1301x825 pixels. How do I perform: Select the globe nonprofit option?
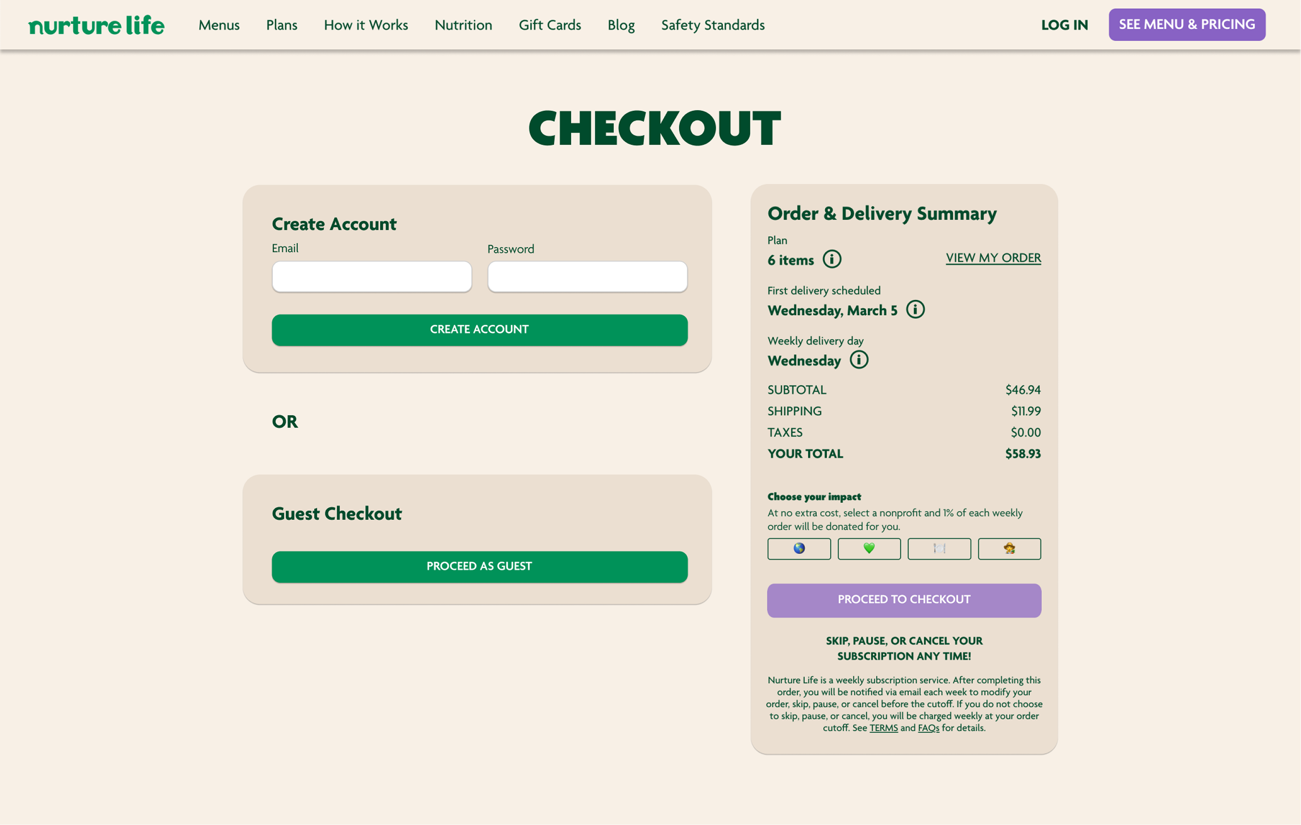[x=798, y=548]
